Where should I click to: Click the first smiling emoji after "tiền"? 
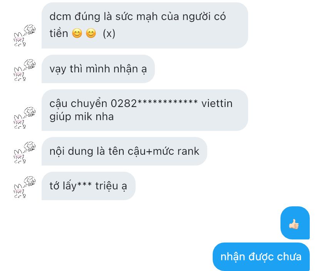pyautogui.click(x=77, y=33)
